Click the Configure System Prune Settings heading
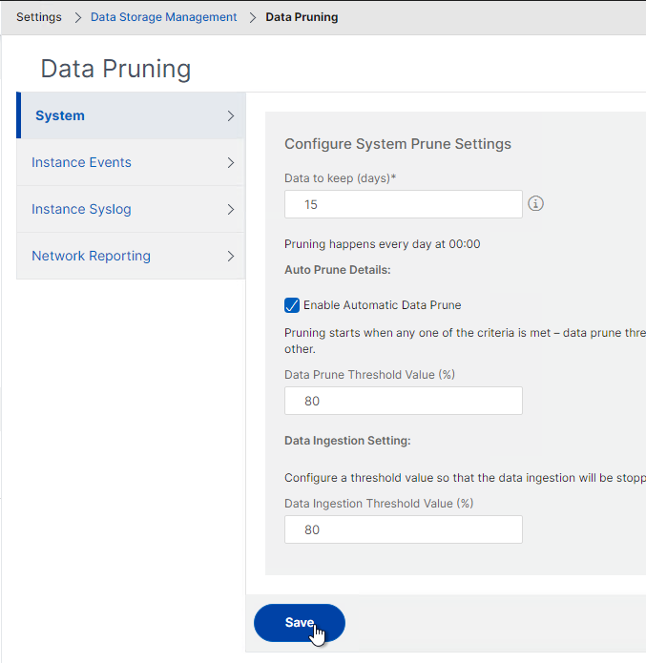Viewport: 646px width, 663px height. click(398, 144)
